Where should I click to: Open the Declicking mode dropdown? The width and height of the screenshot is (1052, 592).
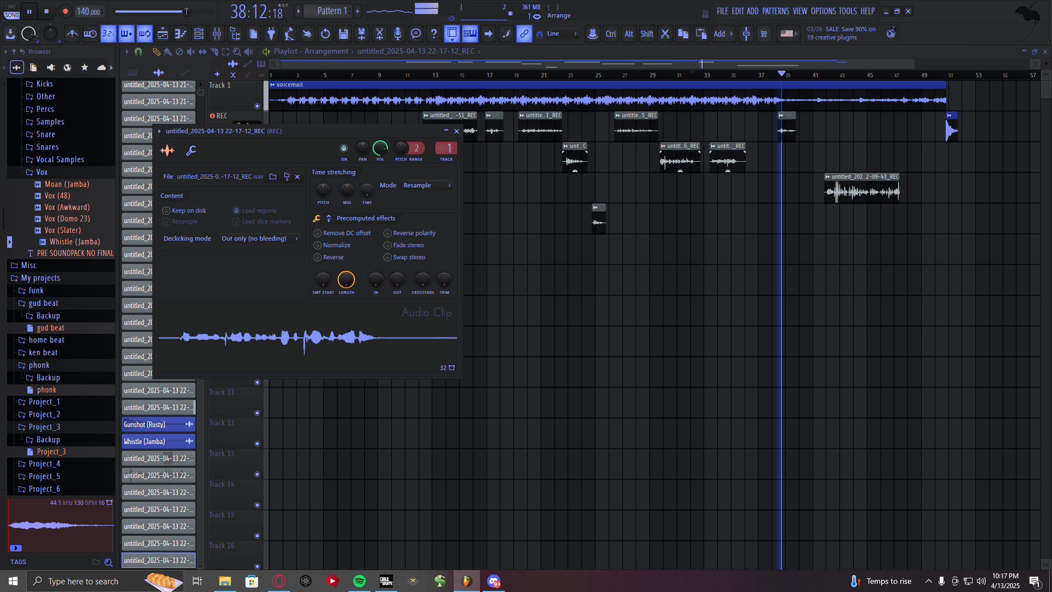click(x=259, y=238)
